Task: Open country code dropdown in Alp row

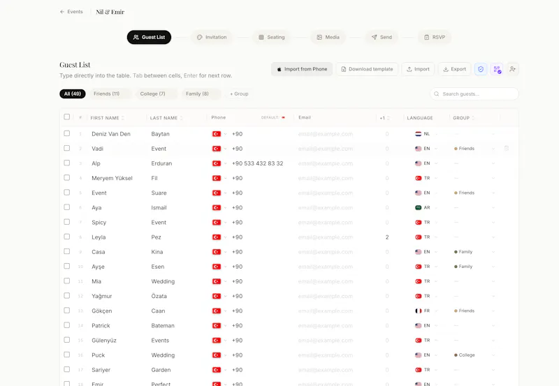Action: tap(225, 163)
